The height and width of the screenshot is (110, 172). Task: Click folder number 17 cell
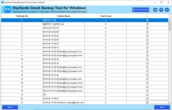22,87
